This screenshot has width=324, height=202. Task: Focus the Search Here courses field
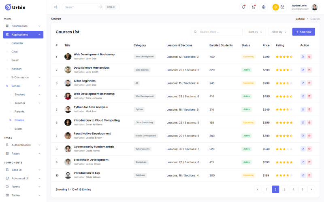[217, 32]
